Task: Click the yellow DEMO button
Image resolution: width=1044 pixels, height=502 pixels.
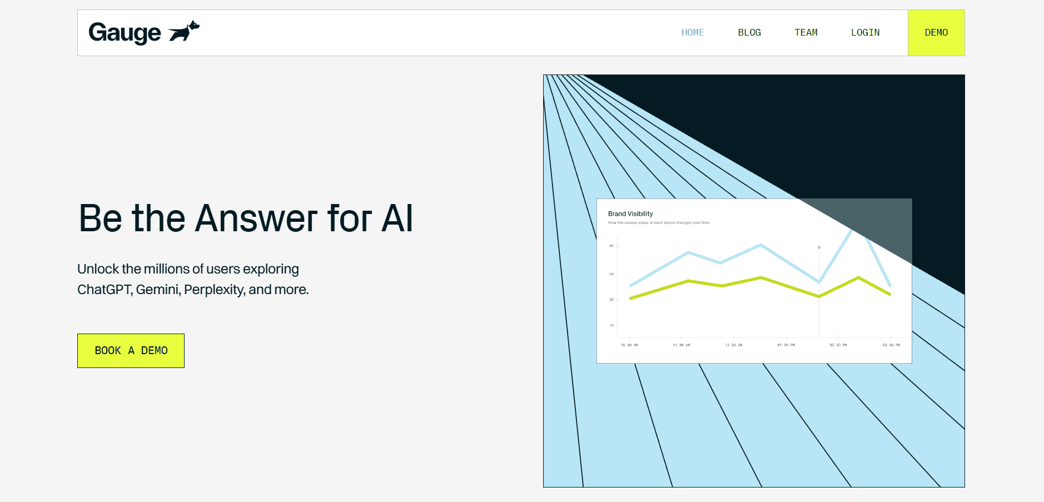Action: coord(936,33)
